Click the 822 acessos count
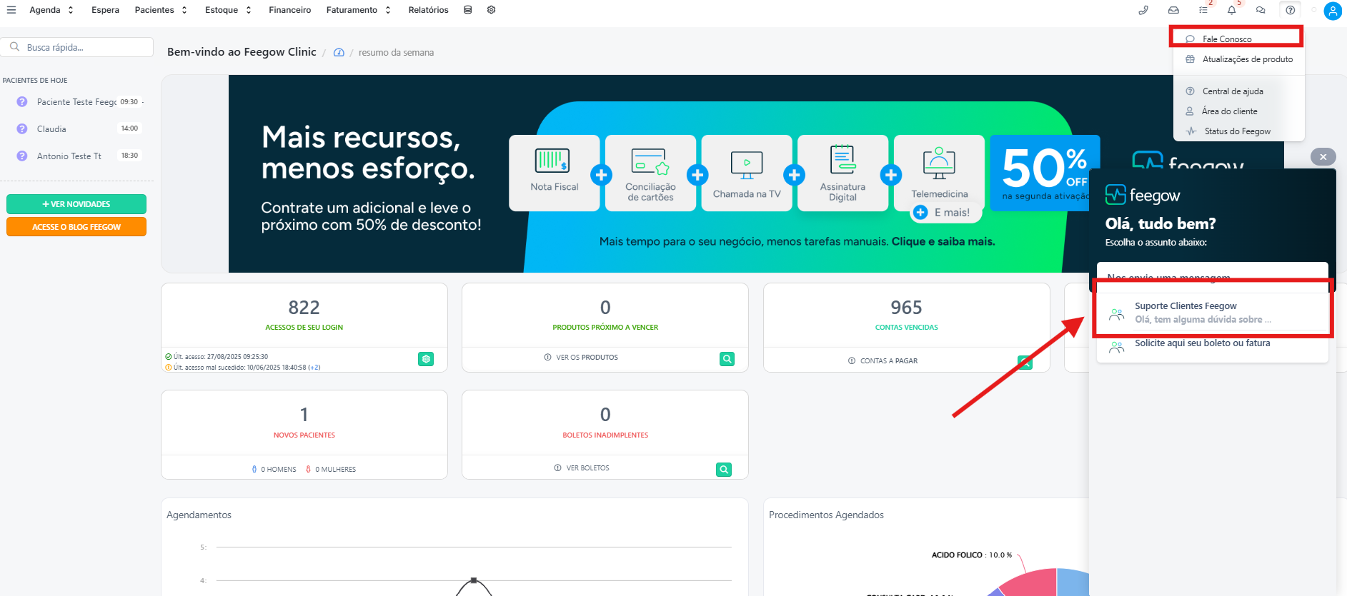The height and width of the screenshot is (596, 1347). pyautogui.click(x=304, y=308)
